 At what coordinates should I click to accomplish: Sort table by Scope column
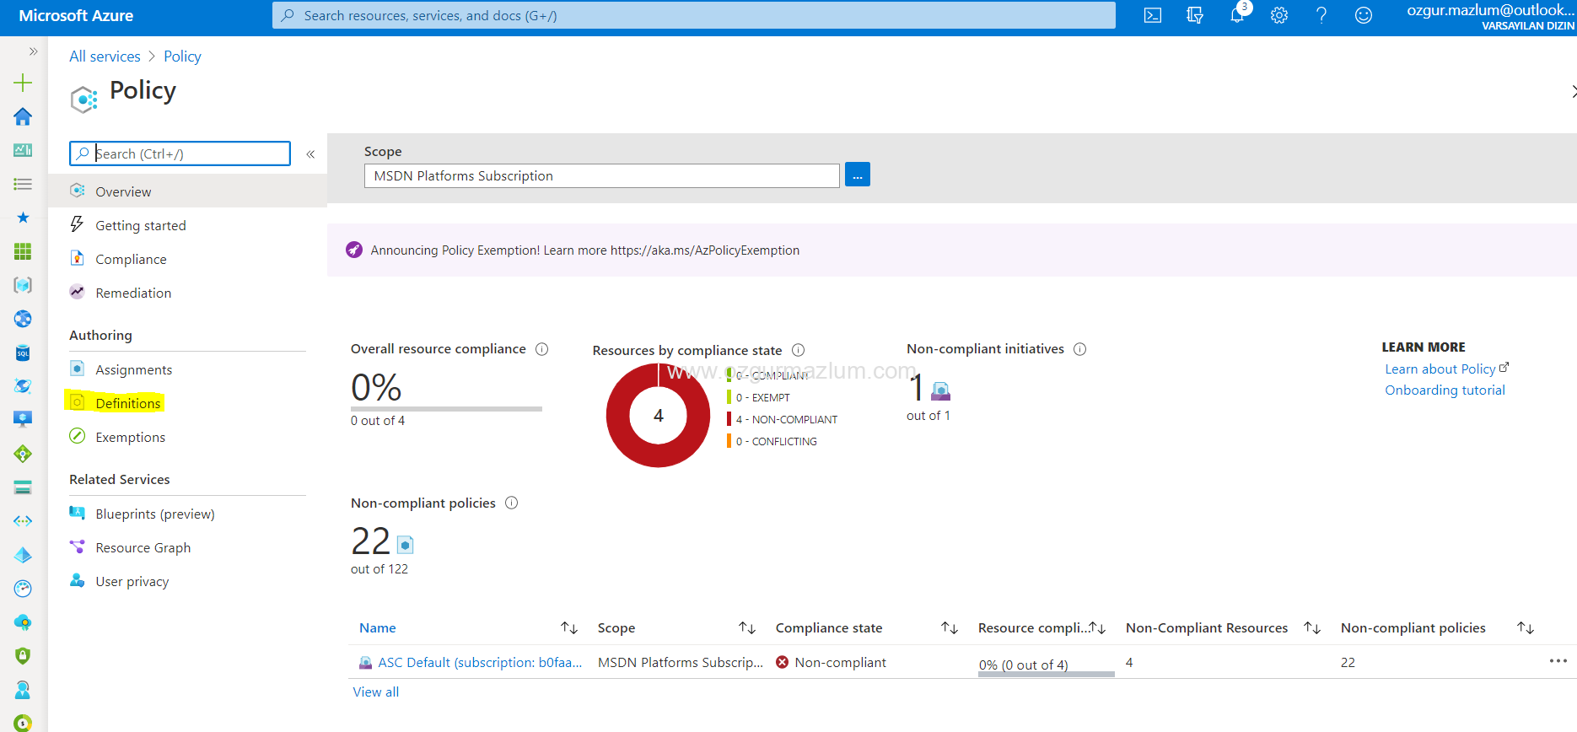(x=747, y=627)
